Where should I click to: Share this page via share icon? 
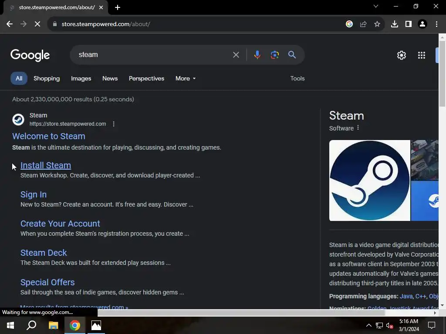coord(363,24)
